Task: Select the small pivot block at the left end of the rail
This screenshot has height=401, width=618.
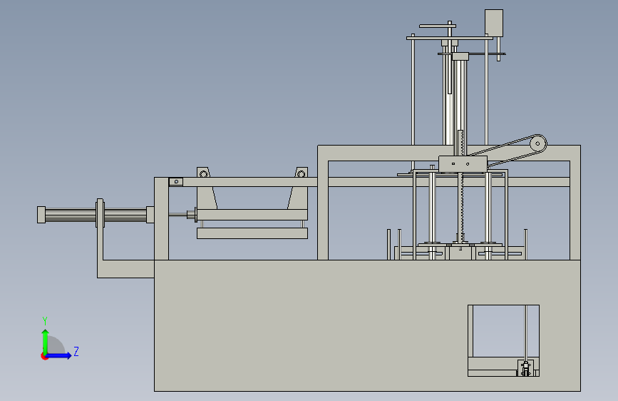Action: click(176, 181)
